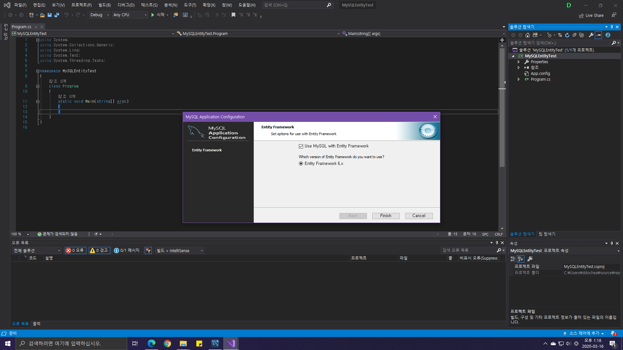Toggle the 0 errors filter button
The image size is (623, 350).
click(x=75, y=251)
